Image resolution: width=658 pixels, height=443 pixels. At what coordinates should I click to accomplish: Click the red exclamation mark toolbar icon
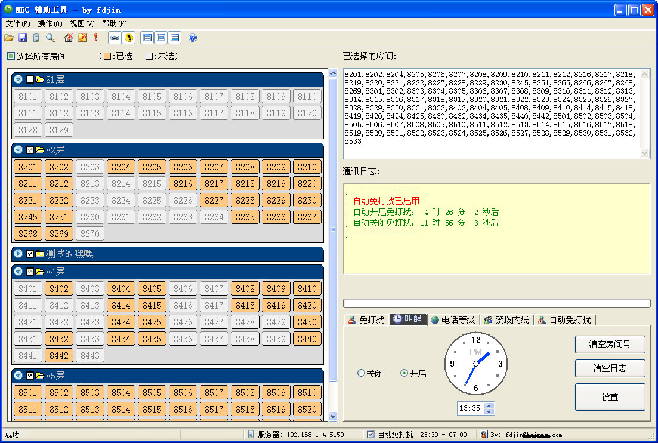click(95, 38)
